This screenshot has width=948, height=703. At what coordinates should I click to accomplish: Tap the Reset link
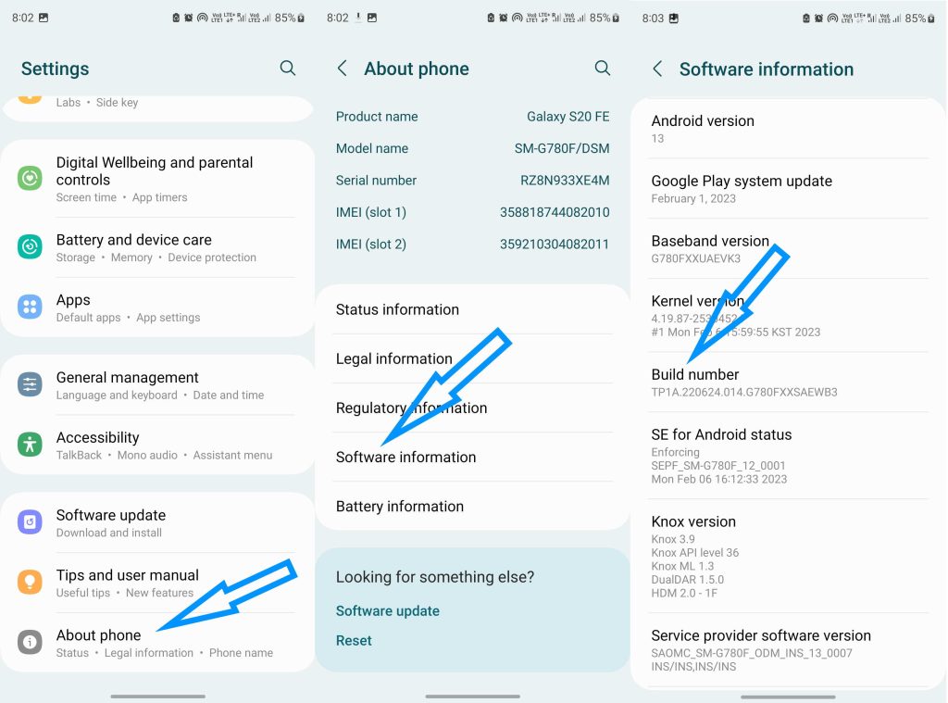pos(354,640)
